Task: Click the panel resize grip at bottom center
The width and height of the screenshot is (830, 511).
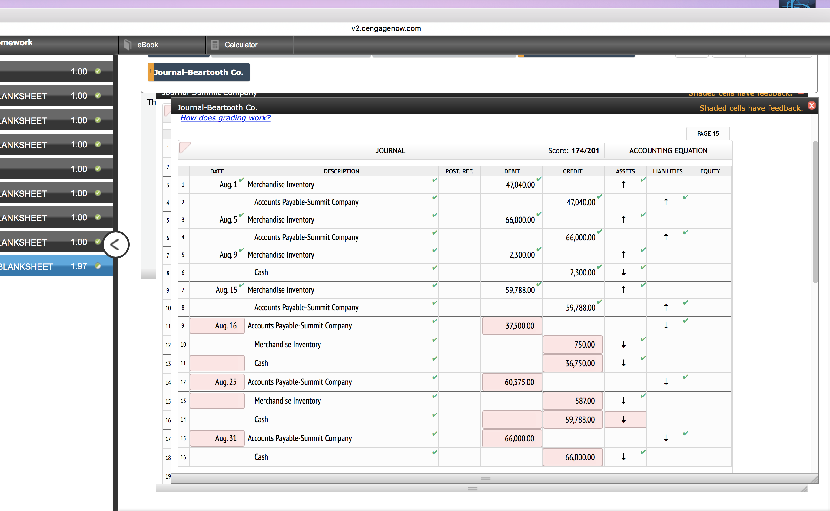Action: [486, 479]
